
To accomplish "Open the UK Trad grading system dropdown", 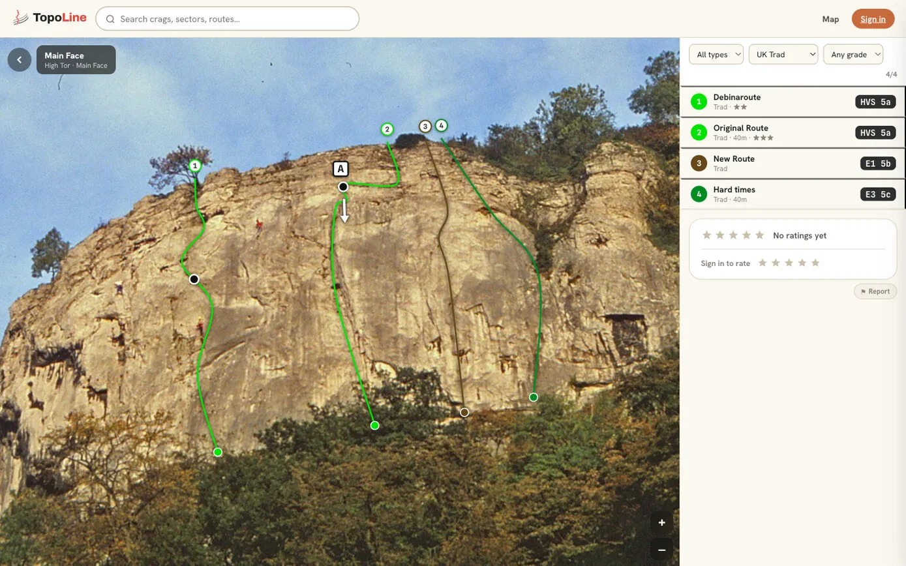I will click(x=783, y=54).
